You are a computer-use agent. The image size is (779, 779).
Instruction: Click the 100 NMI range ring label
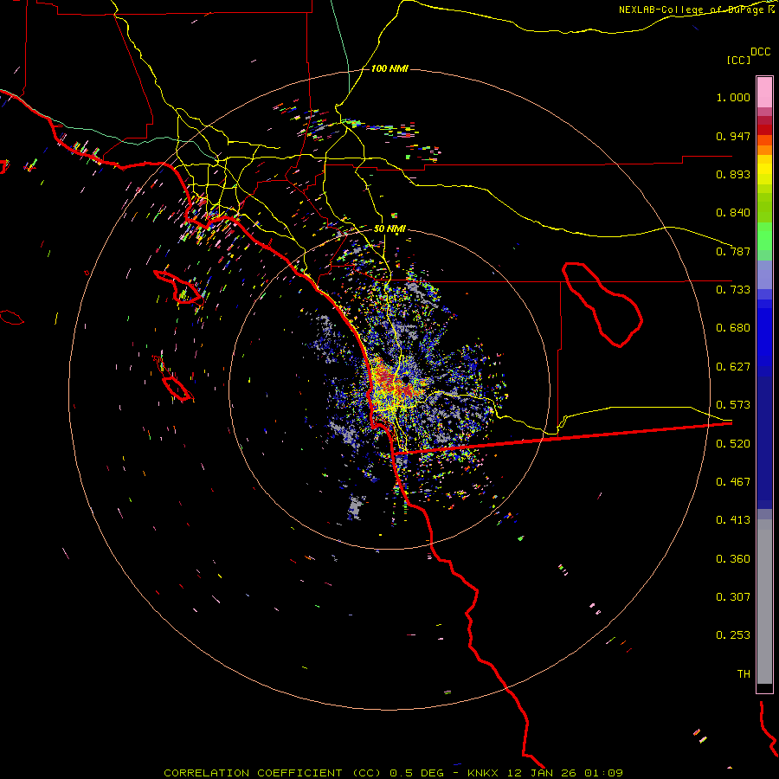coord(389,68)
